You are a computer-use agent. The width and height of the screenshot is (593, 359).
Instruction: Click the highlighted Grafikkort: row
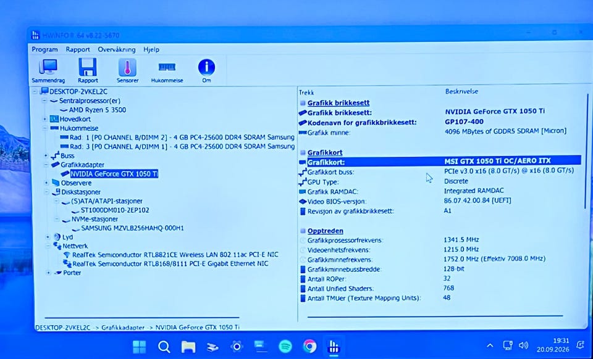(x=439, y=161)
